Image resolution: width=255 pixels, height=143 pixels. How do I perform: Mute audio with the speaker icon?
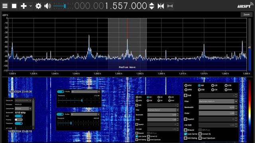coord(47,6)
